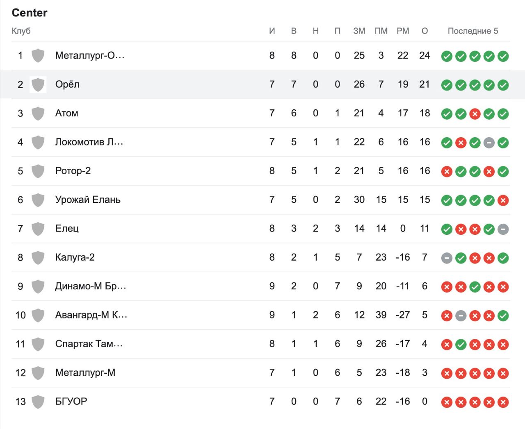Click the Center group heading
The width and height of the screenshot is (525, 429).
pos(30,13)
